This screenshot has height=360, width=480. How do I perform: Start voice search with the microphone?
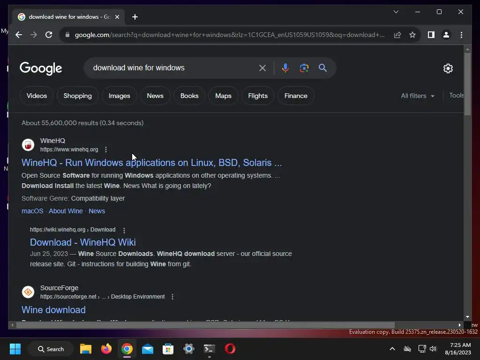pyautogui.click(x=285, y=68)
